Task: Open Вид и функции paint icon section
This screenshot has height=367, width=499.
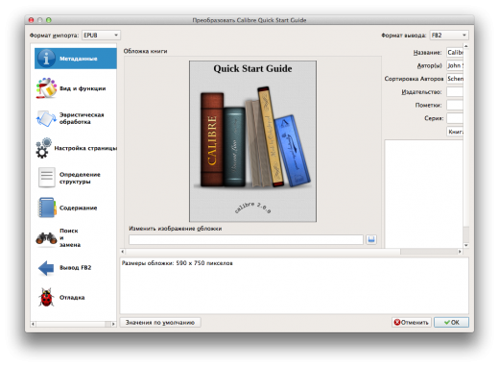Action: click(x=46, y=88)
